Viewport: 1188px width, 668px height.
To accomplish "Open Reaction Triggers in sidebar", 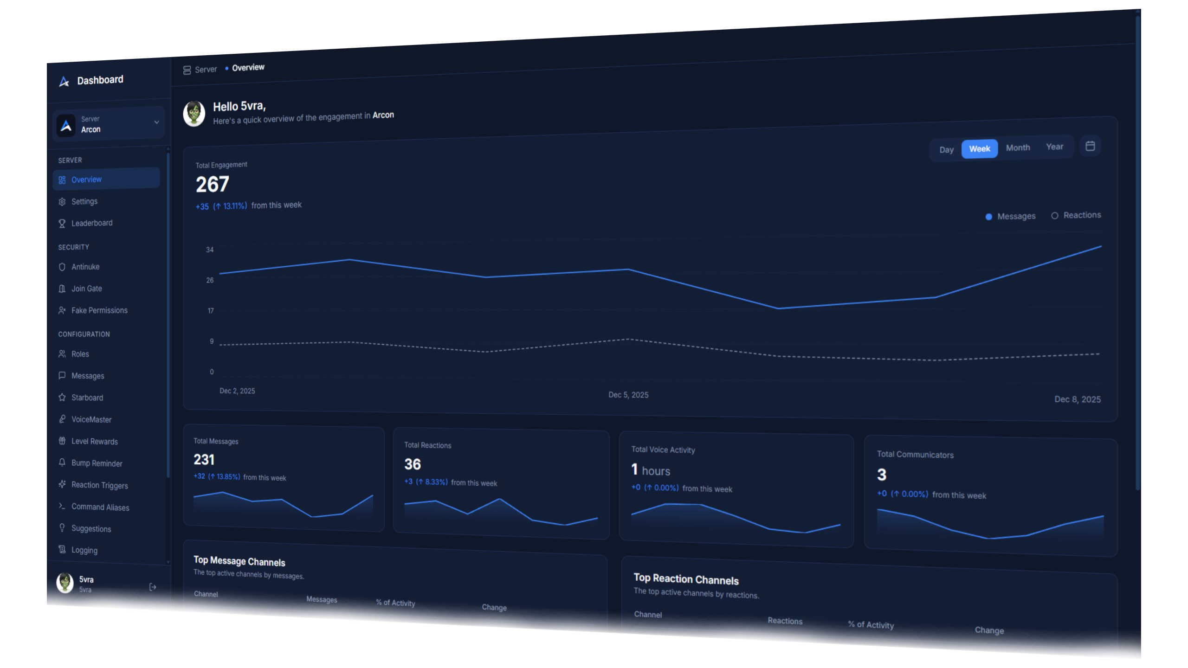I will point(99,485).
